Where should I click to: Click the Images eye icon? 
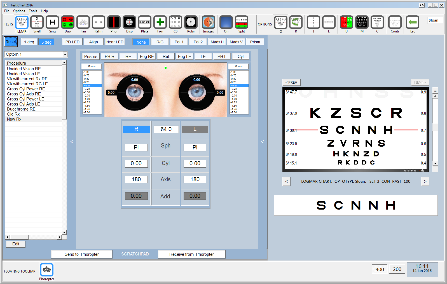click(x=208, y=22)
